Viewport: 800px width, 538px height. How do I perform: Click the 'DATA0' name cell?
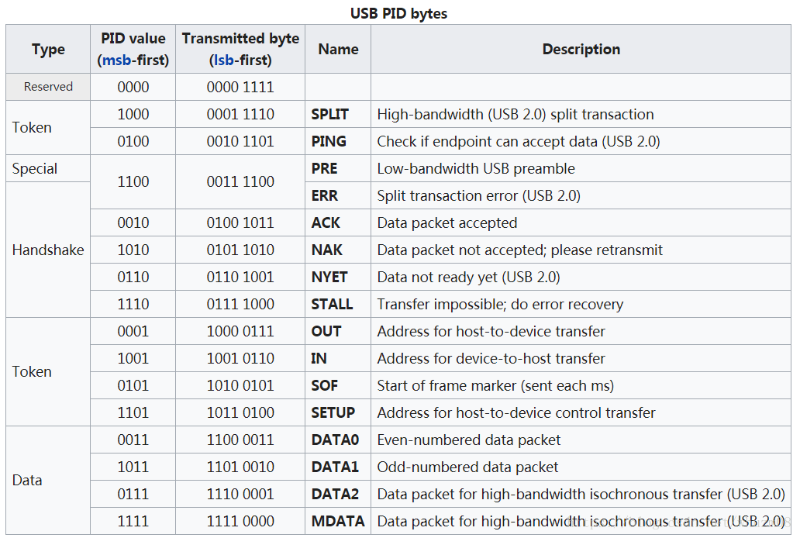[338, 440]
